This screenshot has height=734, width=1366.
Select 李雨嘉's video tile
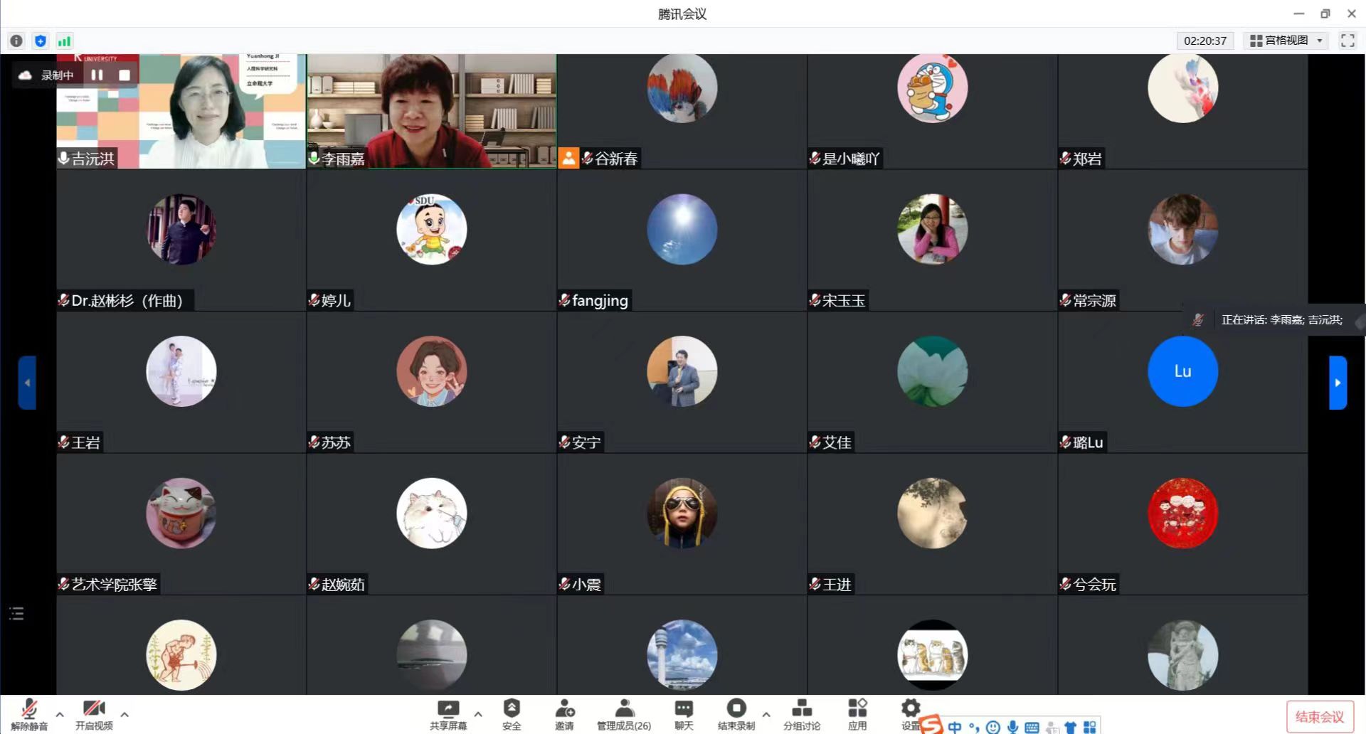tap(431, 111)
